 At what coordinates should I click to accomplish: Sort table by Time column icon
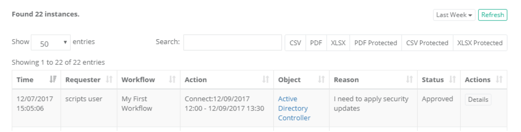pyautogui.click(x=53, y=80)
